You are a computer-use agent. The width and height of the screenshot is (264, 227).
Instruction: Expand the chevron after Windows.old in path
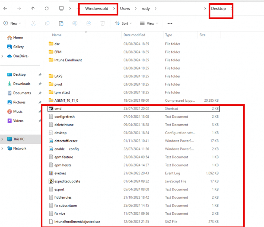(x=114, y=8)
